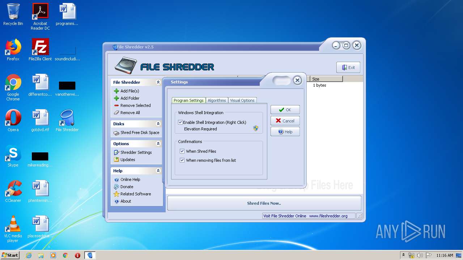
Task: Select the Program Settings tab
Action: 188,100
